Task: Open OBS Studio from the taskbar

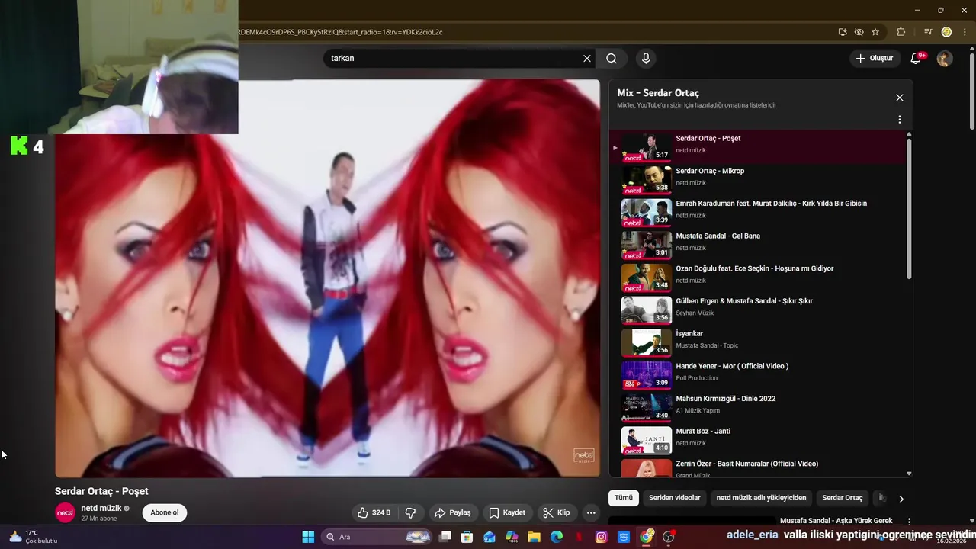Action: 669,537
